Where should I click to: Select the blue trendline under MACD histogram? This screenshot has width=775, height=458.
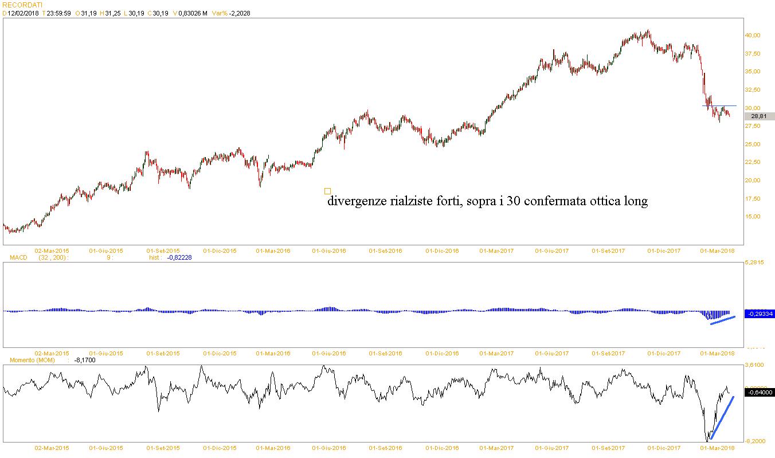point(723,320)
